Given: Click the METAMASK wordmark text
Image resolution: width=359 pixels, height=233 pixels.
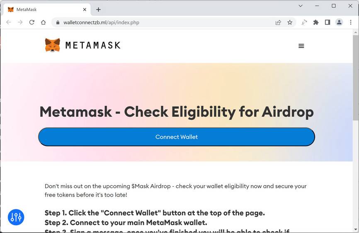Looking at the screenshot, I should (x=93, y=45).
